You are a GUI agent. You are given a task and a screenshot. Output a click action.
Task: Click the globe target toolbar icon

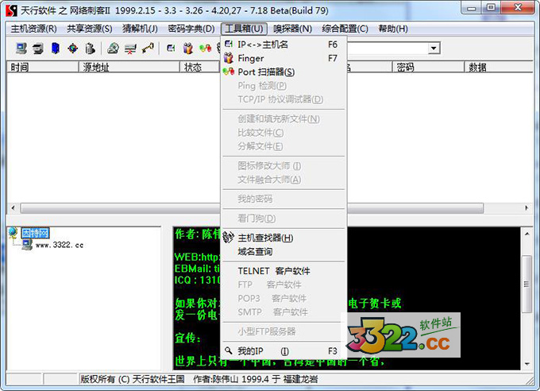point(73,48)
